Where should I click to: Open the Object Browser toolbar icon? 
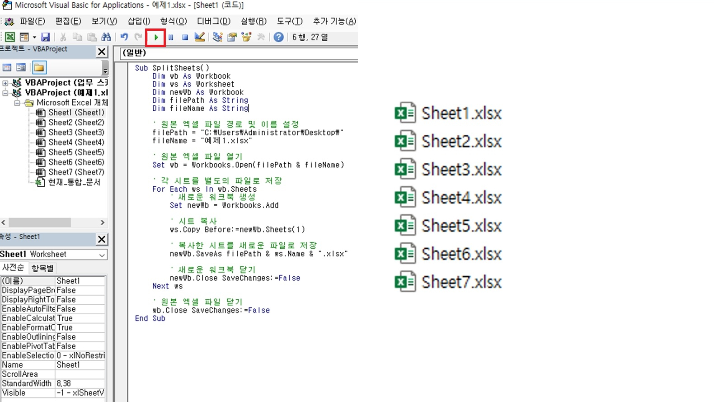tap(246, 37)
